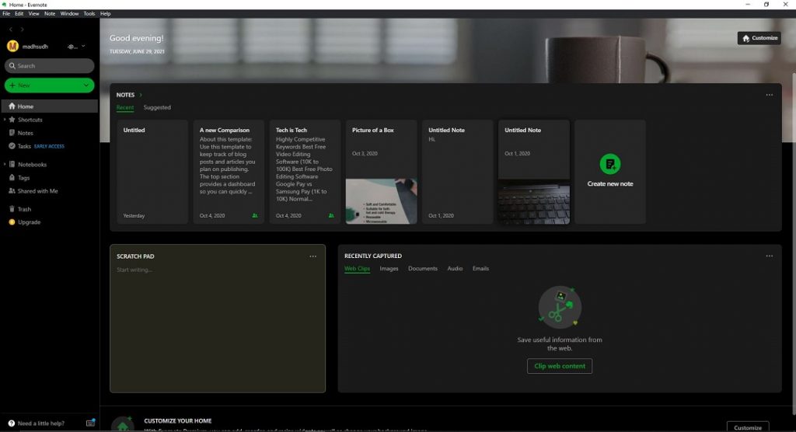Select the Web Clips tab
This screenshot has width=796, height=432.
(357, 269)
